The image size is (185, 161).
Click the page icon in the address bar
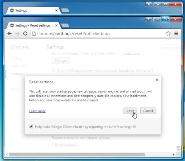pyautogui.click(x=34, y=33)
